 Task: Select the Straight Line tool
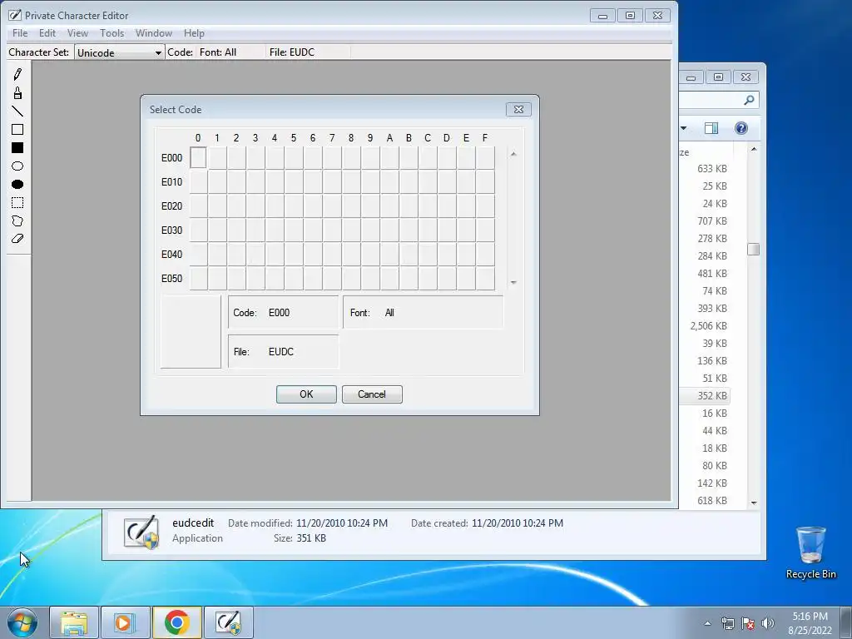[17, 111]
